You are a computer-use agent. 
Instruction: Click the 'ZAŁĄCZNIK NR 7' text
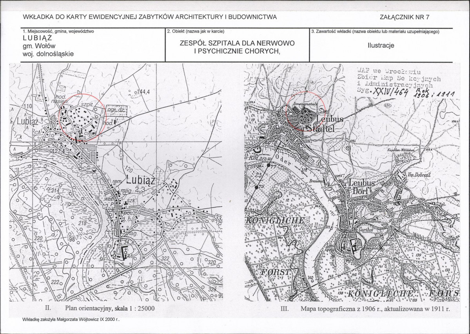click(x=405, y=17)
